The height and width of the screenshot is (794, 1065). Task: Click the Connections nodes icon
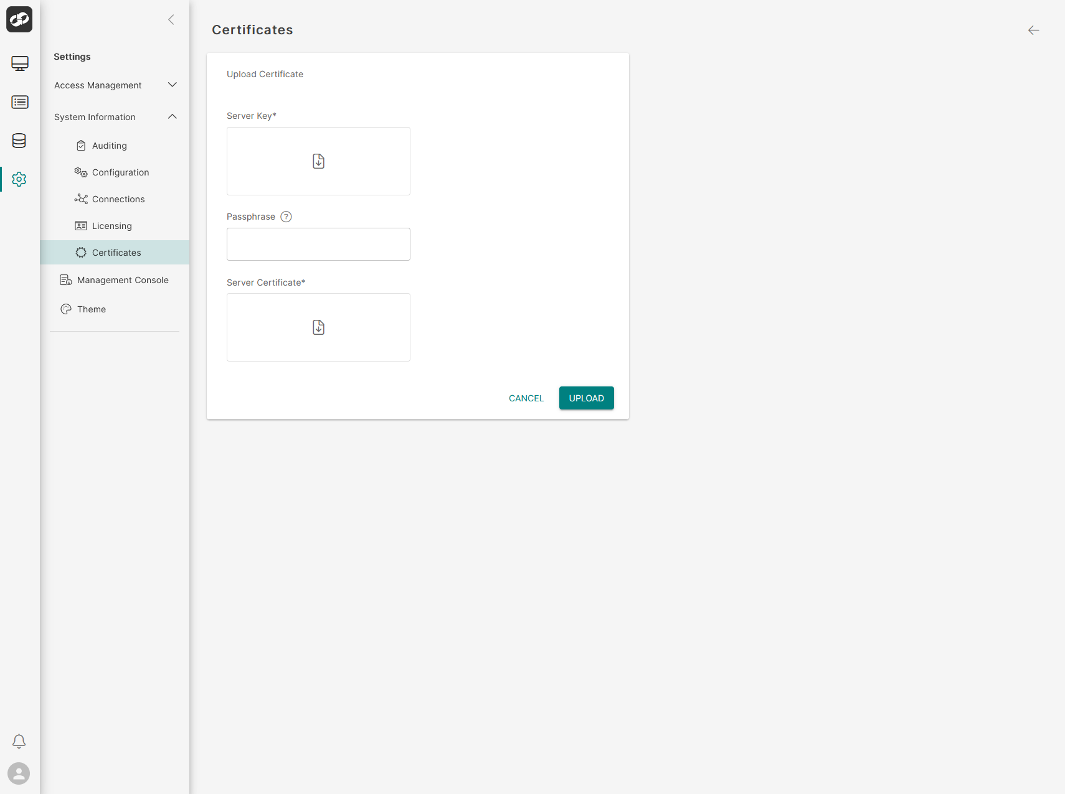81,199
